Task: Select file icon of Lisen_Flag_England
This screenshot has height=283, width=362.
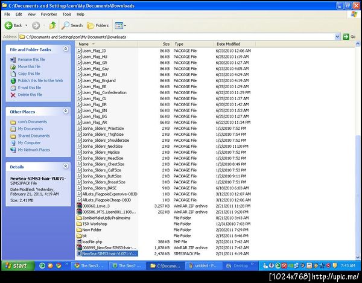Action: coord(79,81)
